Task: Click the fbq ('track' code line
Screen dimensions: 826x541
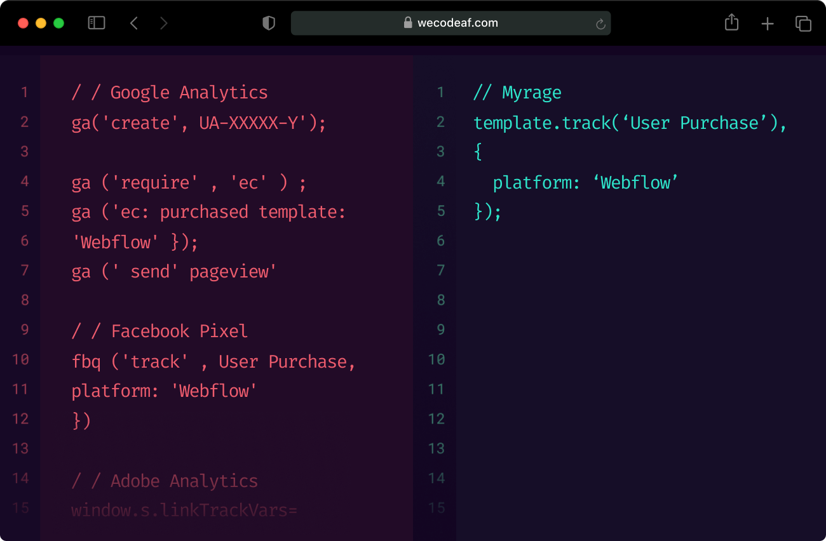Action: point(213,362)
